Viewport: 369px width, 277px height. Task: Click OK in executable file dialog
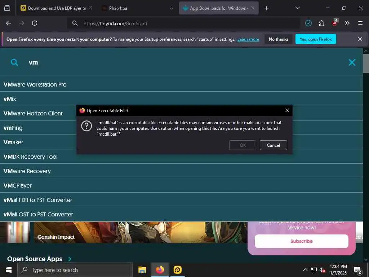pos(243,145)
